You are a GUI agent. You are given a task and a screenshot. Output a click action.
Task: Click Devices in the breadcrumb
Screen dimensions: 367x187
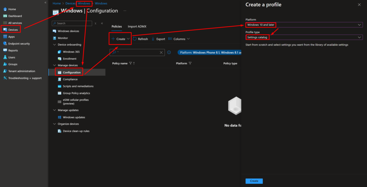pos(71,4)
